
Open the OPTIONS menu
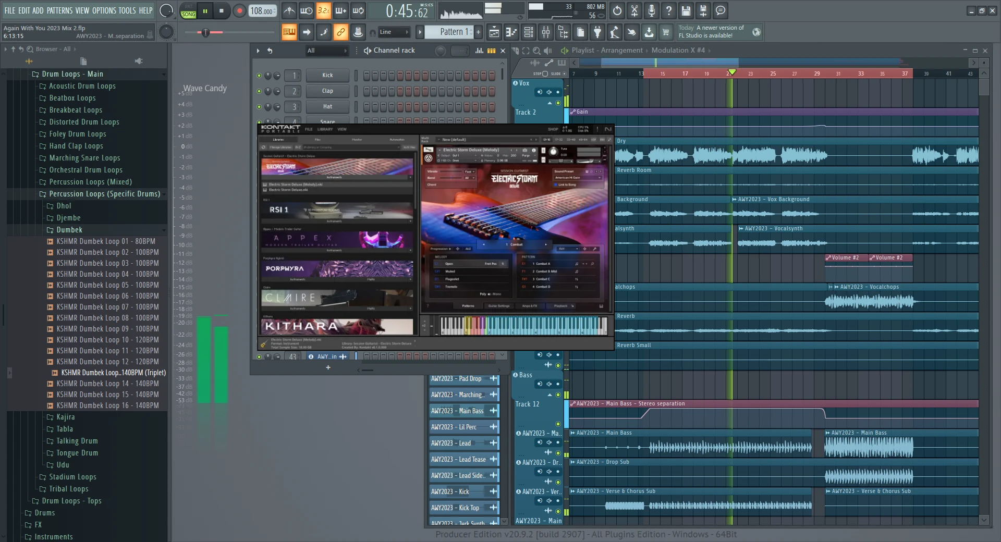[x=104, y=10]
